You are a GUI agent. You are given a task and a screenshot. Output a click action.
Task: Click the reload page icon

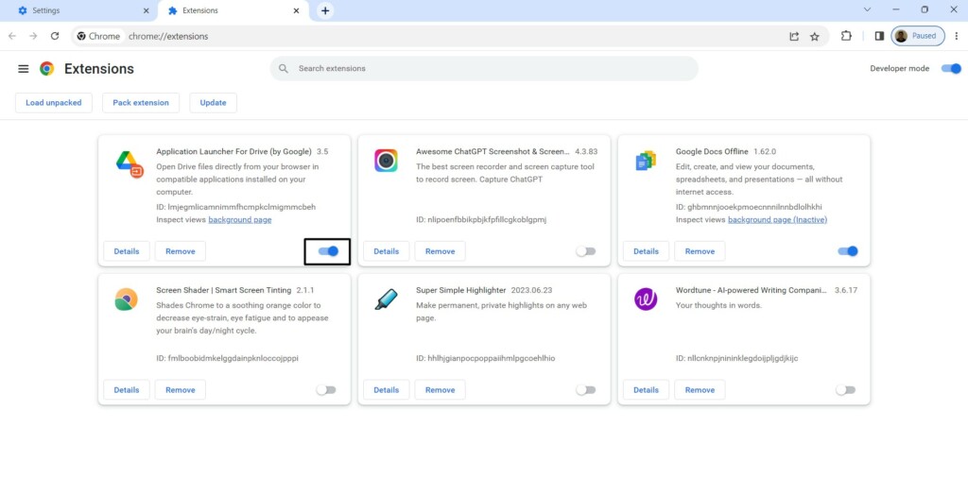(x=55, y=36)
